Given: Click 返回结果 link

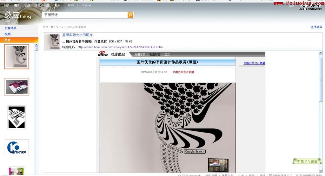Looking at the screenshot, I should click(x=316, y=27).
